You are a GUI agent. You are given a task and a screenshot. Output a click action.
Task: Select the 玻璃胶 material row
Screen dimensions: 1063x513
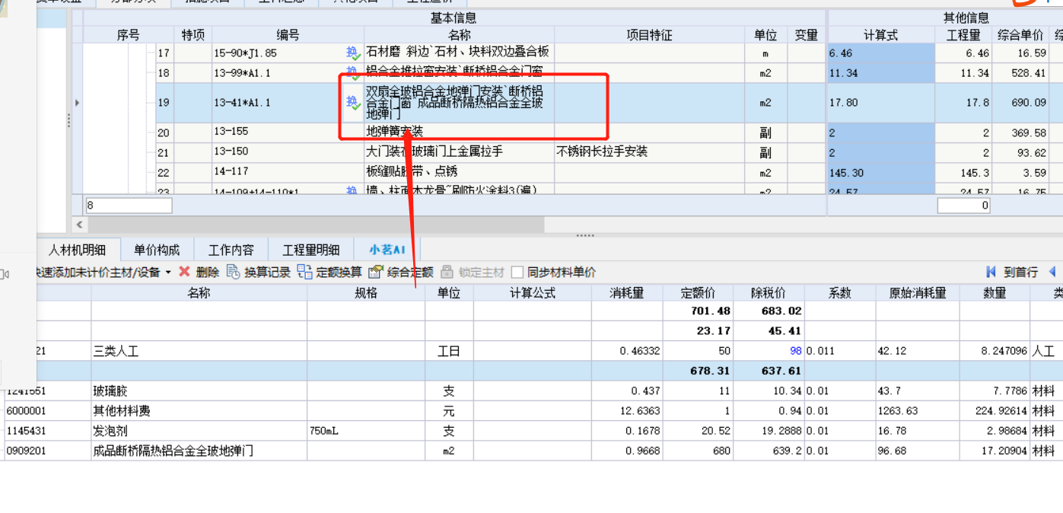(533, 390)
